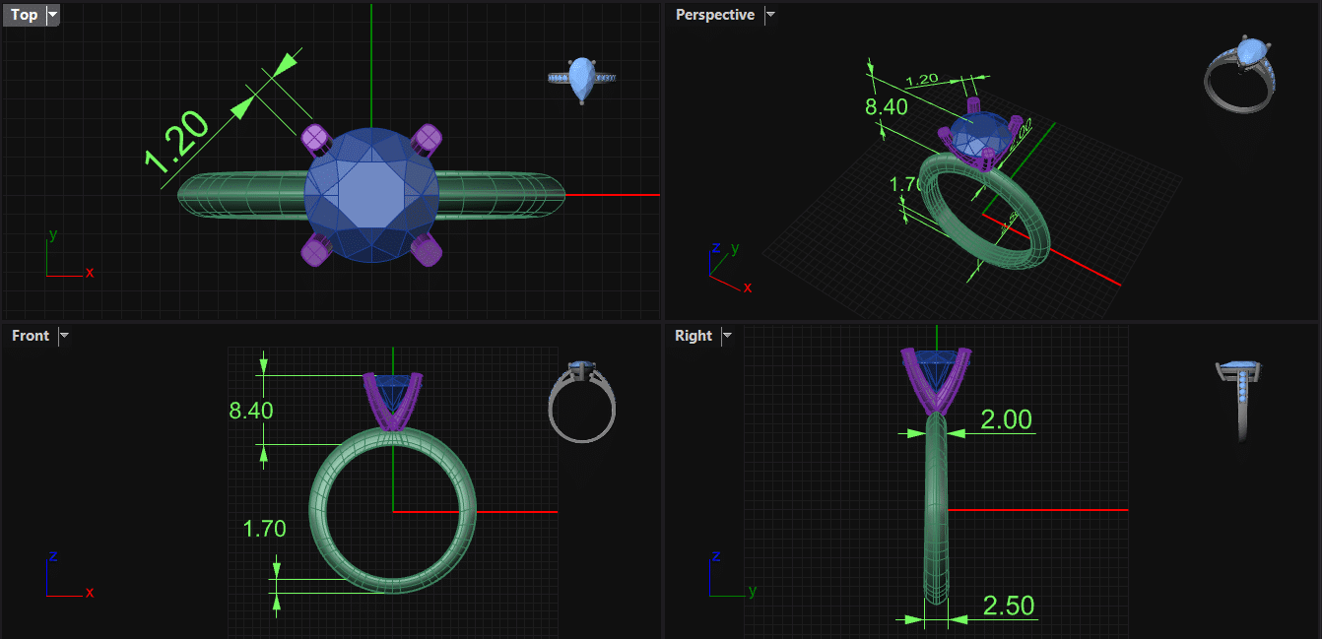The image size is (1322, 639).
Task: Click the Top viewport title label
Action: tap(24, 15)
